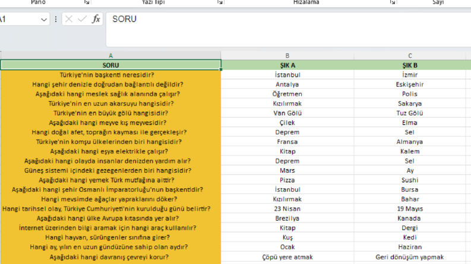Viewport: 471px width, 264px height.
Task: Select the 'komşu ülkelerinden biri' question cell
Action: 111,141
